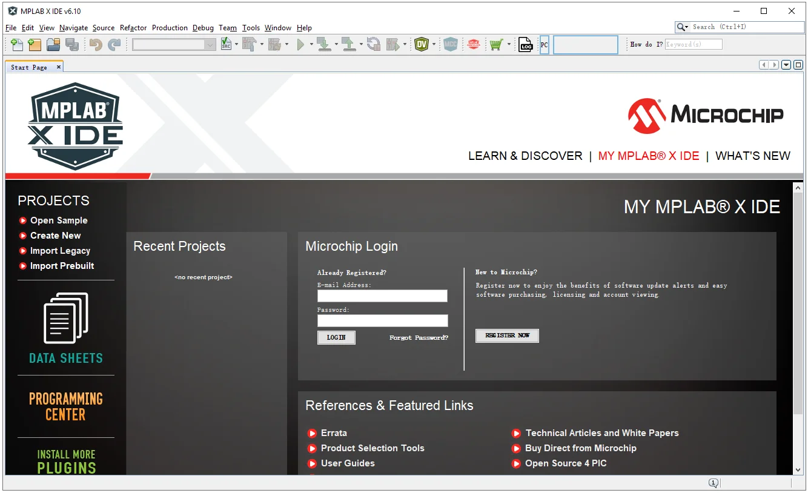This screenshot has width=808, height=493.
Task: Click the Start Page vertical scrollbar
Action: (x=798, y=329)
